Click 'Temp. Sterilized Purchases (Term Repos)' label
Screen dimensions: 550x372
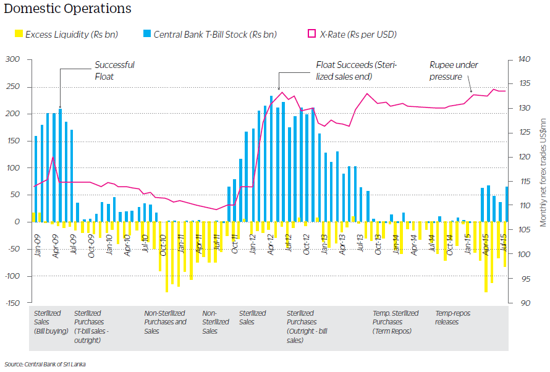coord(396,322)
